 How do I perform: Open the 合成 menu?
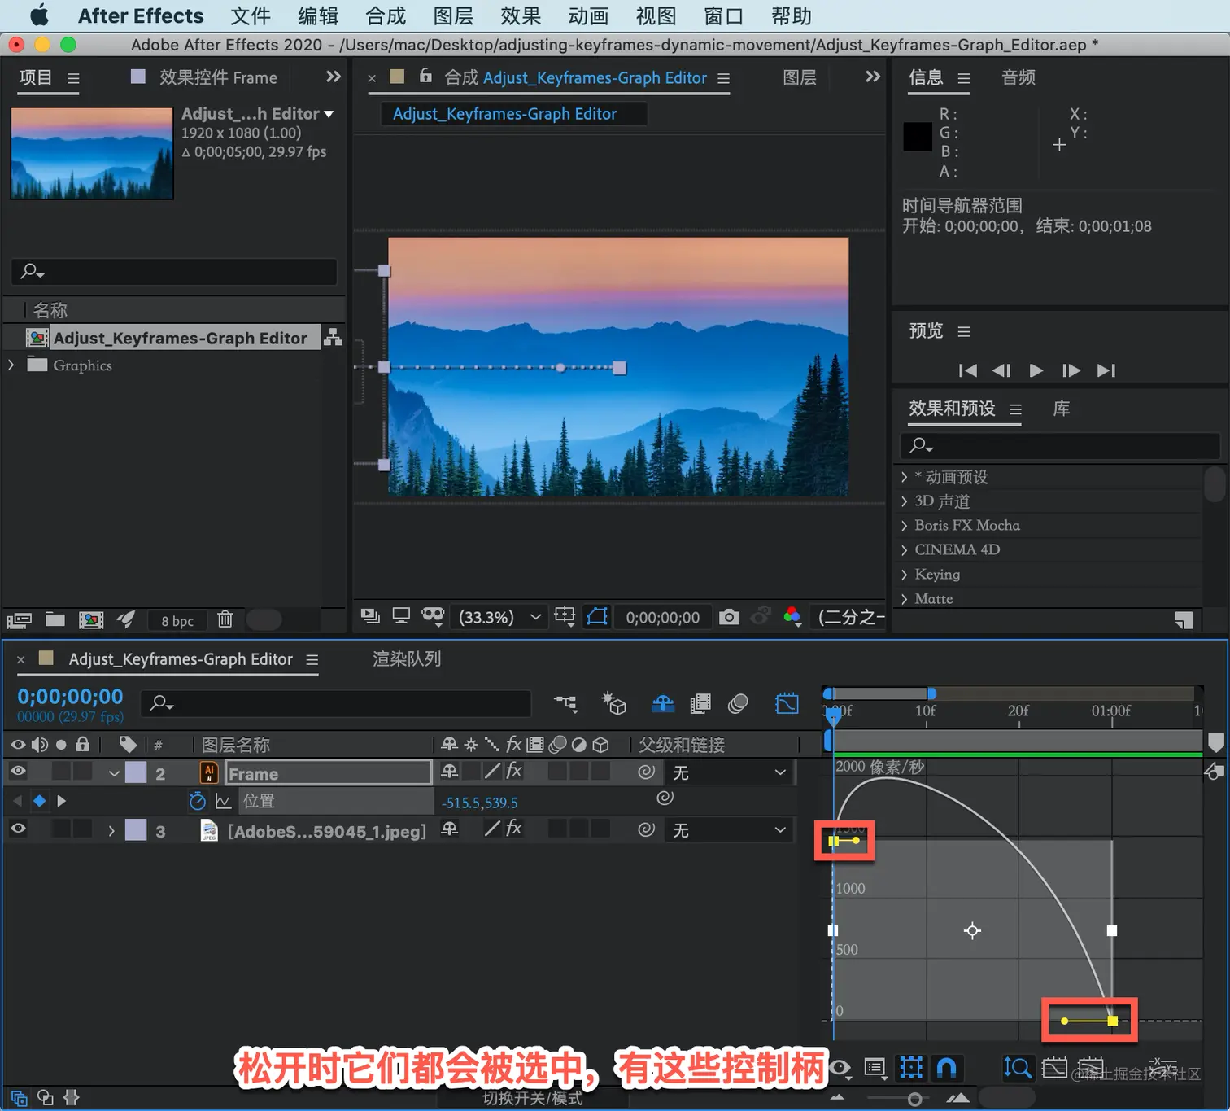[x=386, y=15]
